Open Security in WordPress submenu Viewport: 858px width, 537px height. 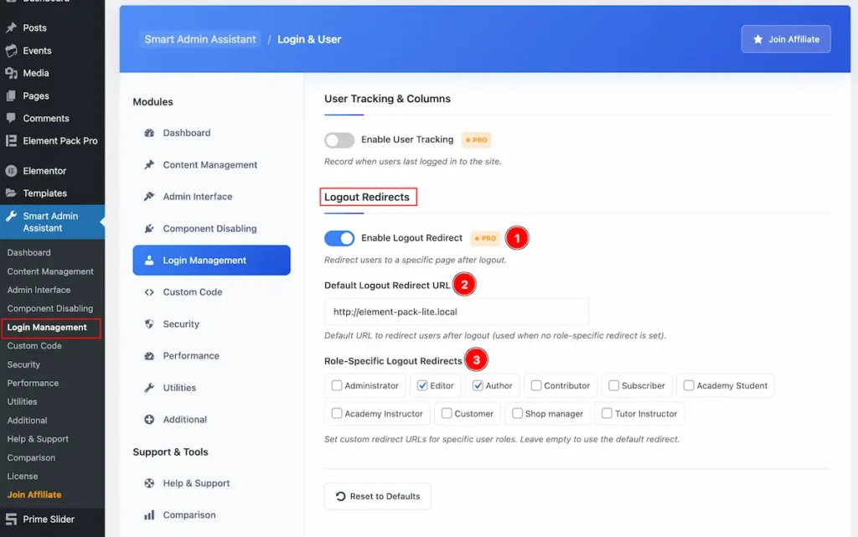(x=23, y=364)
